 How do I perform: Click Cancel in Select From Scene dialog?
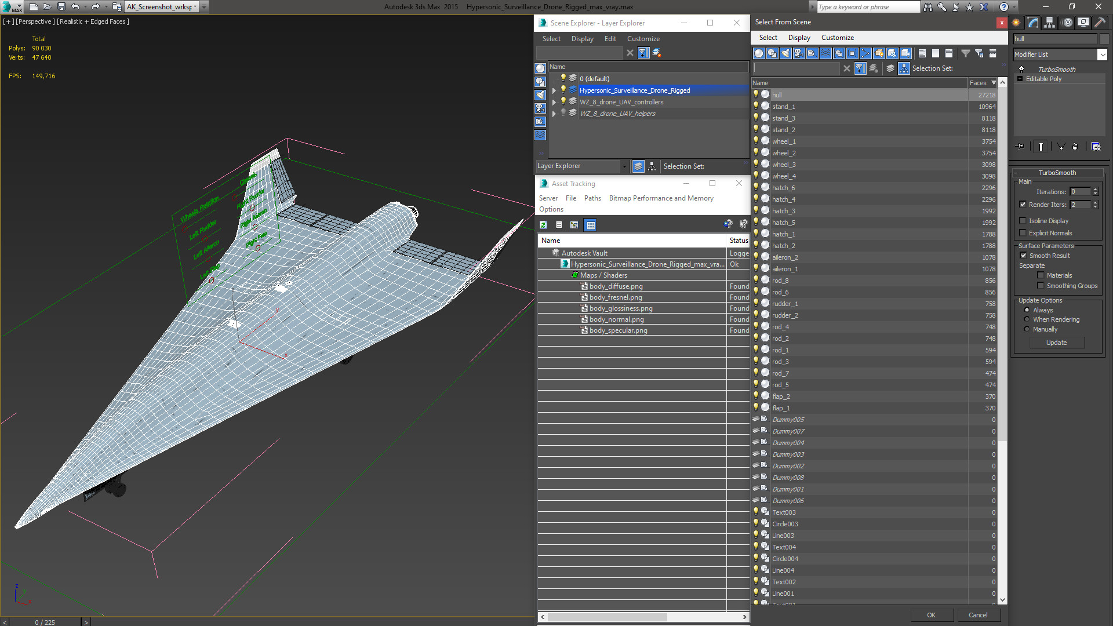coord(978,615)
